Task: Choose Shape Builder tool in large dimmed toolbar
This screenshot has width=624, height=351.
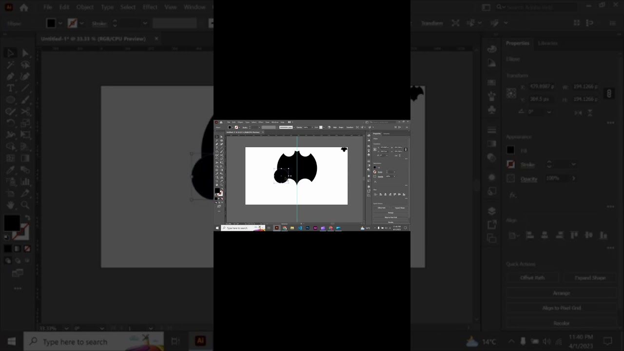Action: point(10,146)
